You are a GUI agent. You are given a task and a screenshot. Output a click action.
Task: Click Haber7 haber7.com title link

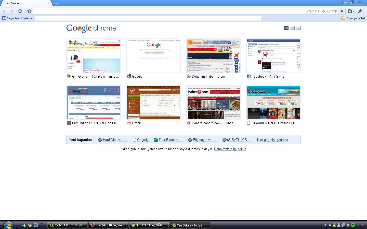pos(215,123)
